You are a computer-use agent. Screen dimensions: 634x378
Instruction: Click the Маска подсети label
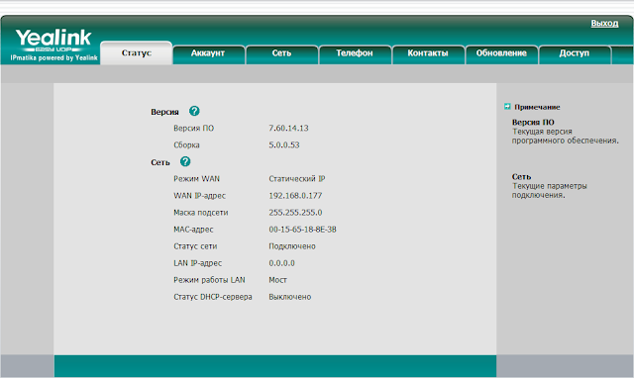coord(200,213)
